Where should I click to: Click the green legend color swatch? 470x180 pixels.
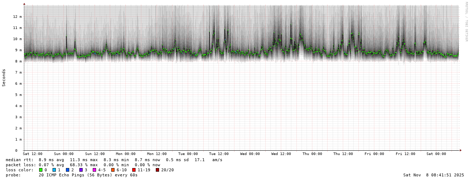pyautogui.click(x=41, y=170)
